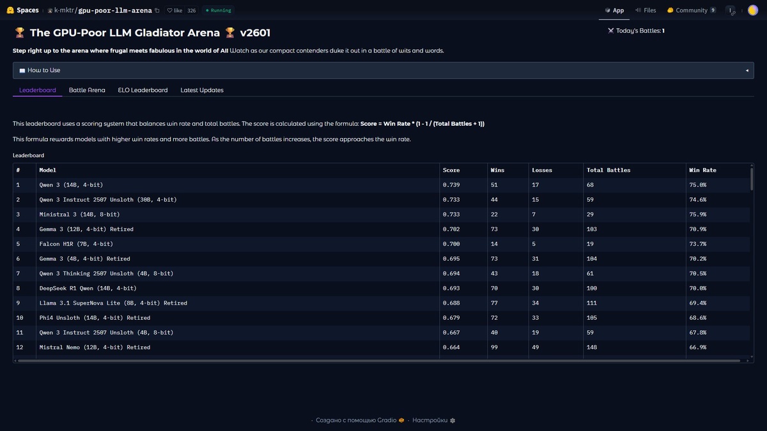This screenshot has width=767, height=431.
Task: Click the How to Use collapse arrow
Action: point(747,70)
